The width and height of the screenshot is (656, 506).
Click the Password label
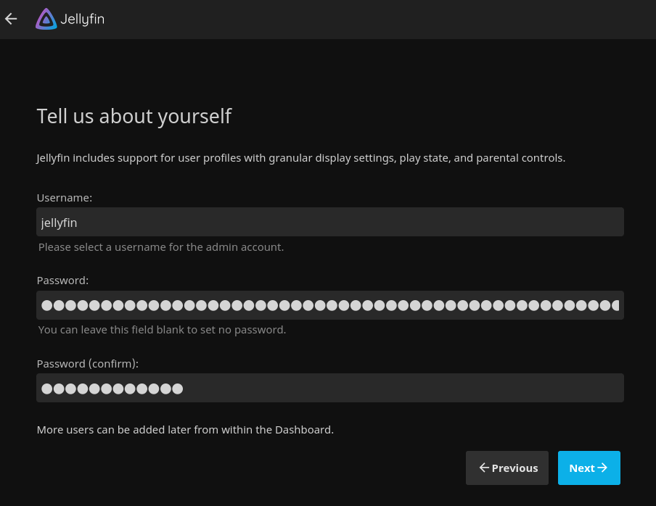click(x=62, y=280)
